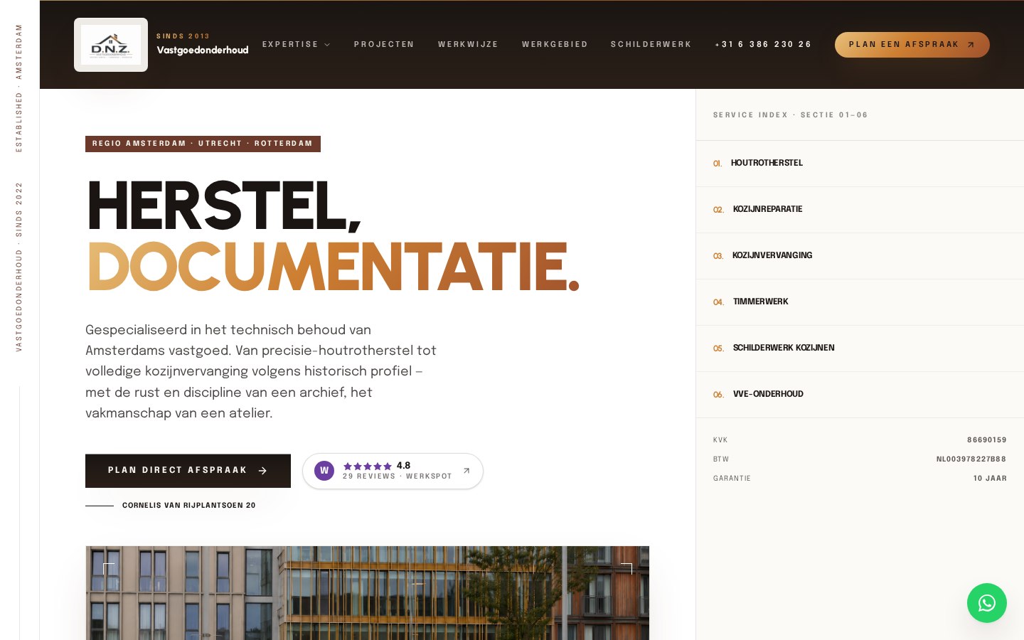Image resolution: width=1024 pixels, height=640 pixels.
Task: Select 03. Kozijnvervanging service
Action: pos(860,256)
